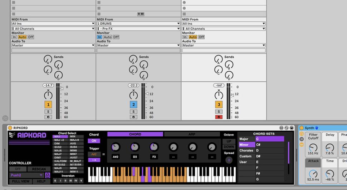
Task: Select the Chorales chord set
Action: [x=246, y=150]
